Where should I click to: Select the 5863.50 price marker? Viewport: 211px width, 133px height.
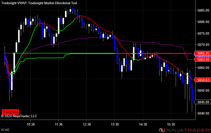[x=202, y=59]
